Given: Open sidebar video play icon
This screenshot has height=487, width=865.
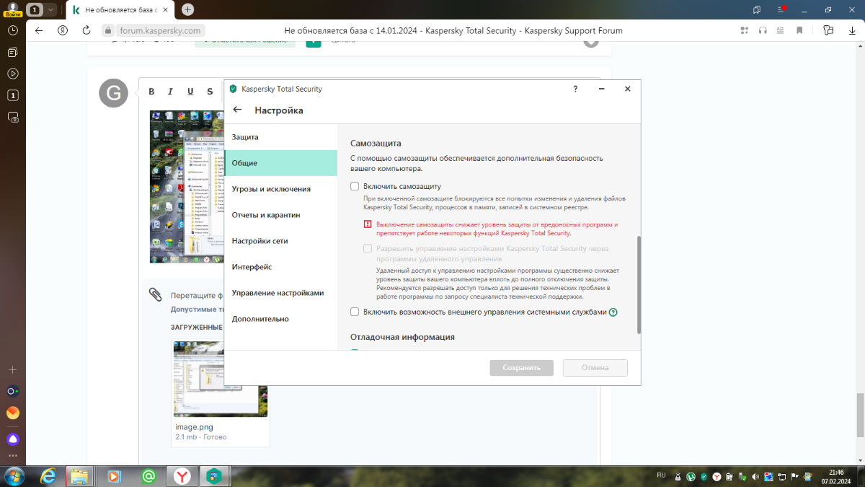Looking at the screenshot, I should point(13,74).
